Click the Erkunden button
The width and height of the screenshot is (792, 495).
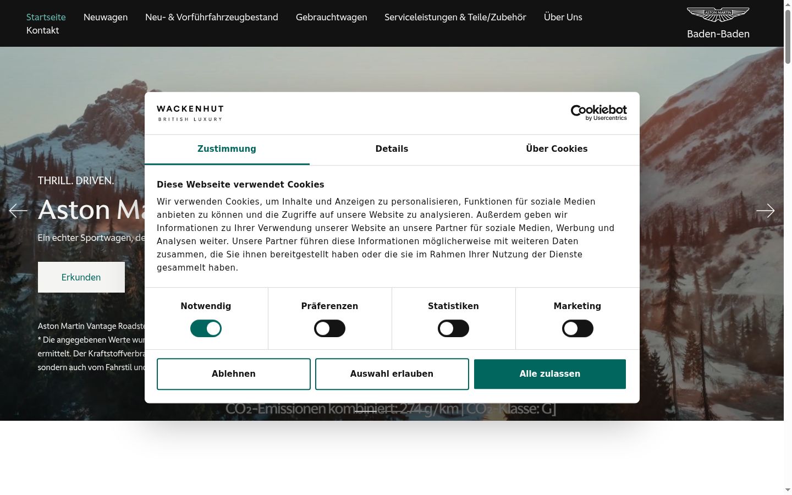[81, 277]
